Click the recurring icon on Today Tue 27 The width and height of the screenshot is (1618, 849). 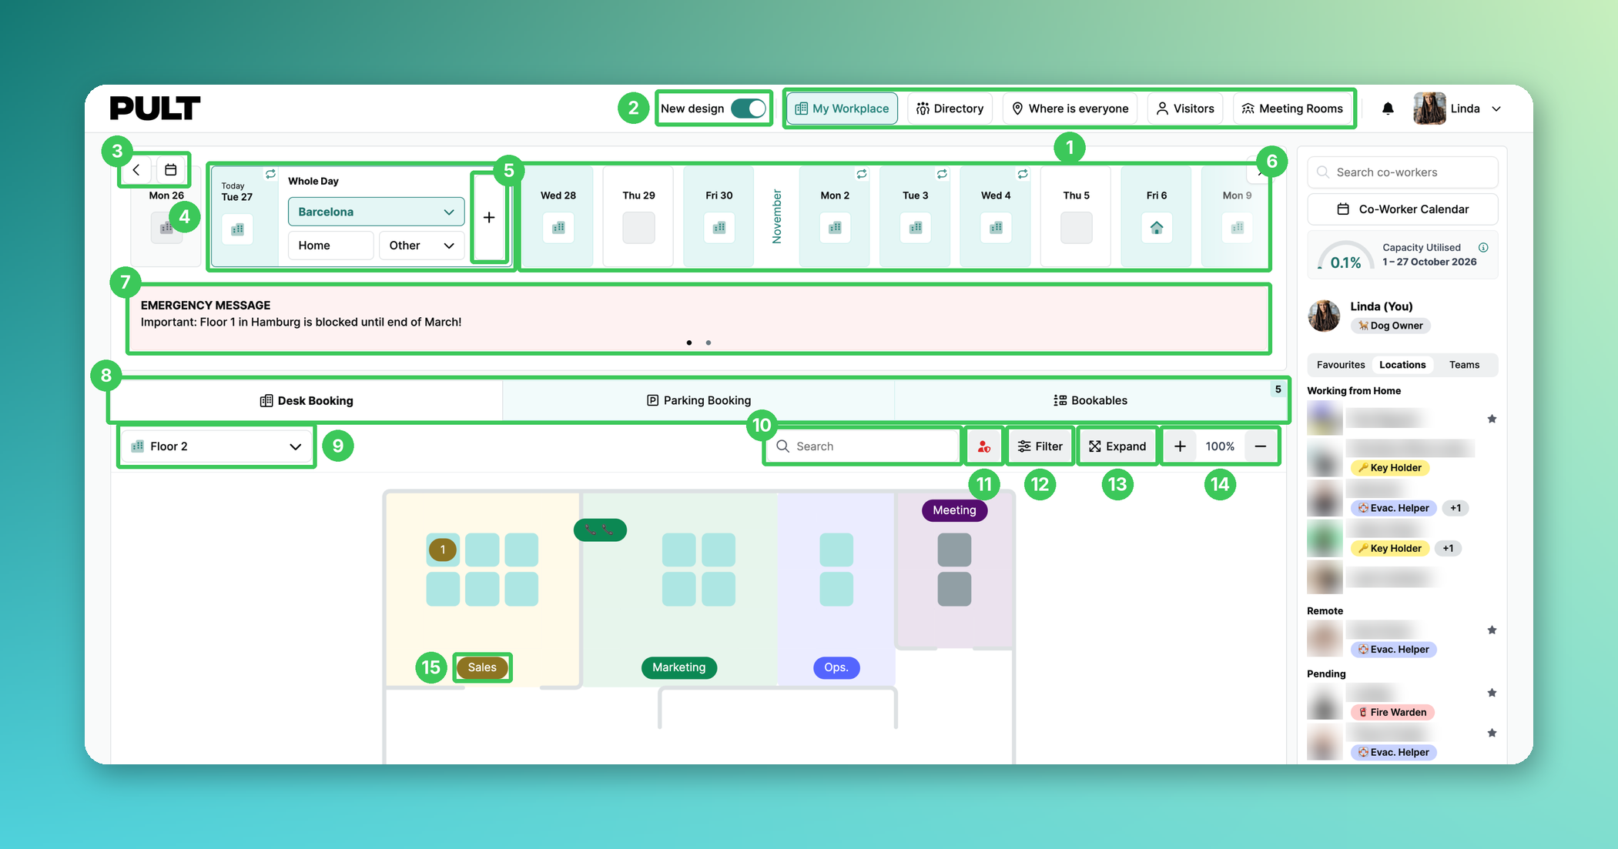click(x=270, y=175)
